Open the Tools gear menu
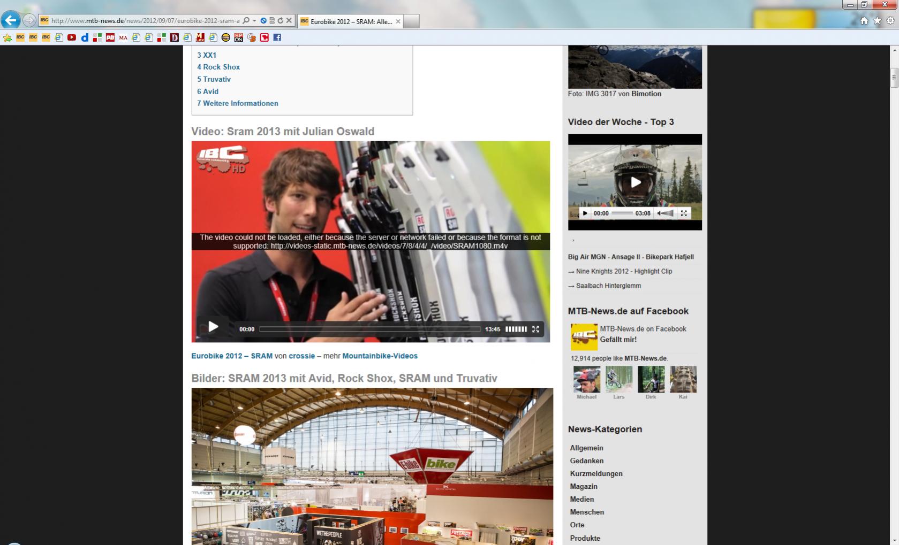The image size is (899, 545). coord(890,21)
